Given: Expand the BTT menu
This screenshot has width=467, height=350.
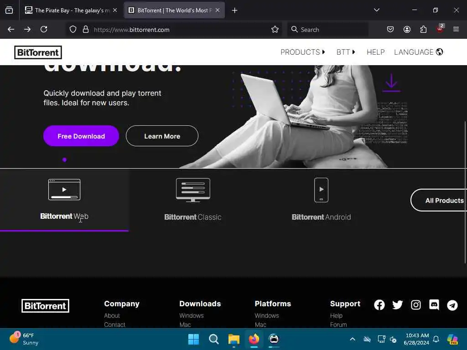Looking at the screenshot, I should click(x=346, y=52).
